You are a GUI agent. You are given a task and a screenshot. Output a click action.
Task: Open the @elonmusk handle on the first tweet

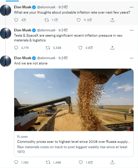(x=46, y=7)
